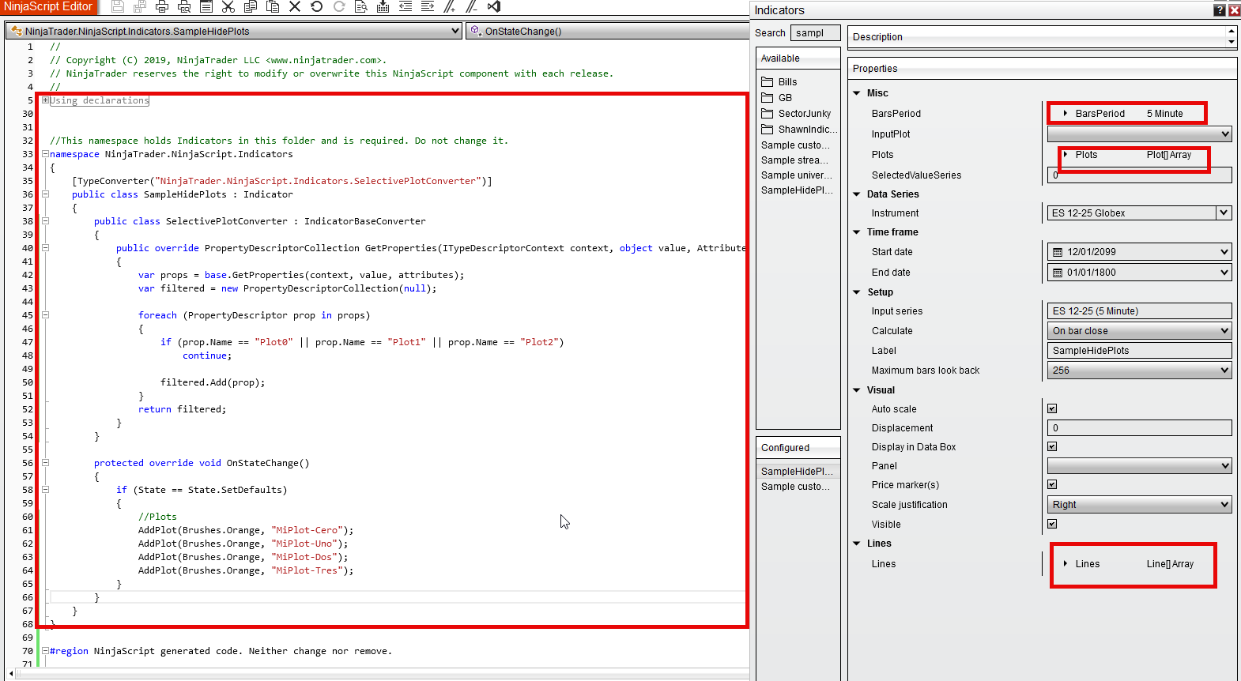Click the Comment selection icon
Viewport: 1241px width, 681px height.
click(449, 7)
